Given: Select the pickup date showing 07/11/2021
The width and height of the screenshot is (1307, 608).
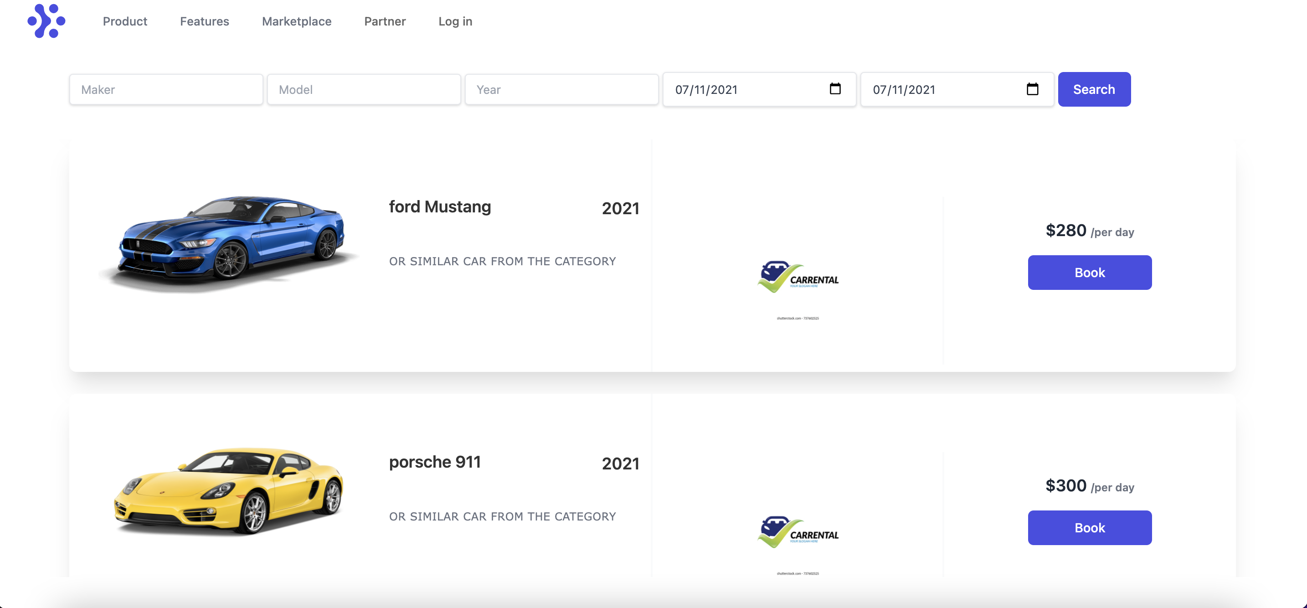Looking at the screenshot, I should pos(726,89).
